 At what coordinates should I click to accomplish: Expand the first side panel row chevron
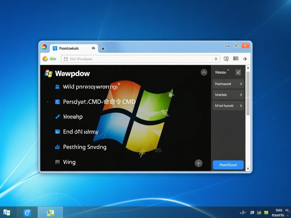[241, 84]
